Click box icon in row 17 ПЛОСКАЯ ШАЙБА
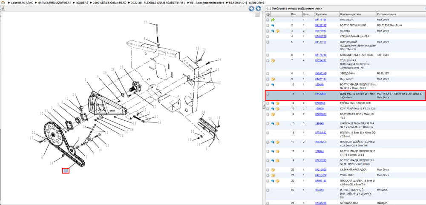This screenshot has height=205, width=426. click(277, 142)
